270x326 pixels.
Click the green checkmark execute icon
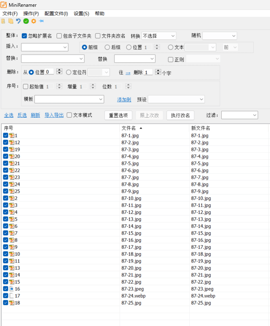[26, 21]
